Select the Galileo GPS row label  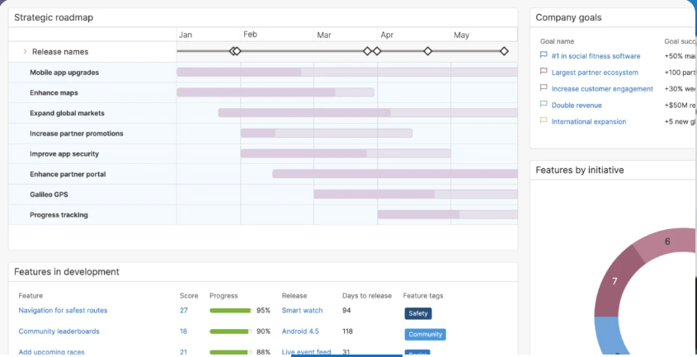(49, 195)
